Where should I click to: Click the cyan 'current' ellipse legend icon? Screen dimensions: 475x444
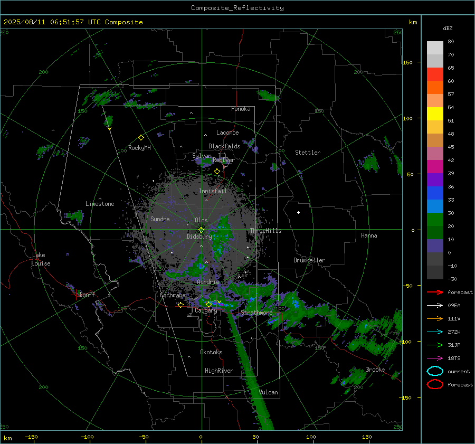pos(435,371)
